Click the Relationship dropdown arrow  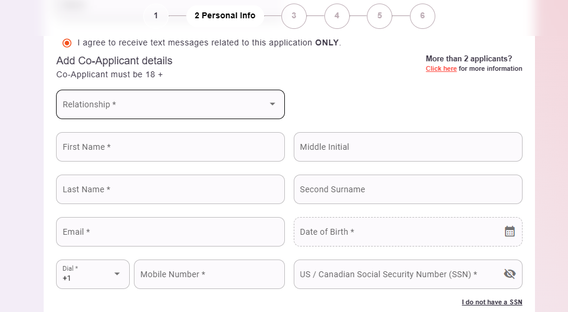272,104
